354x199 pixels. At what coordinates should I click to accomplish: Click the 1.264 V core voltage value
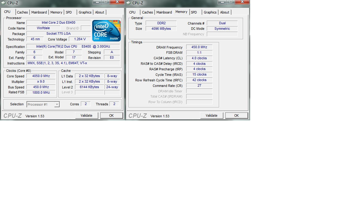click(80, 39)
